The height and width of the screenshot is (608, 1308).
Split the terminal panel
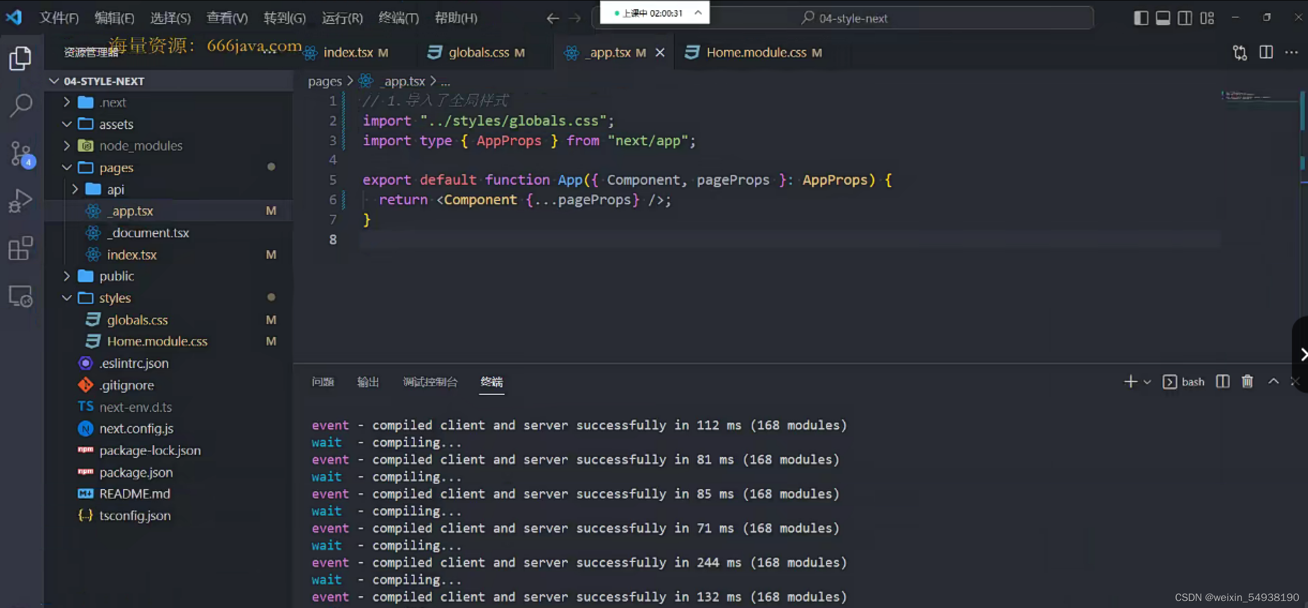pos(1222,381)
